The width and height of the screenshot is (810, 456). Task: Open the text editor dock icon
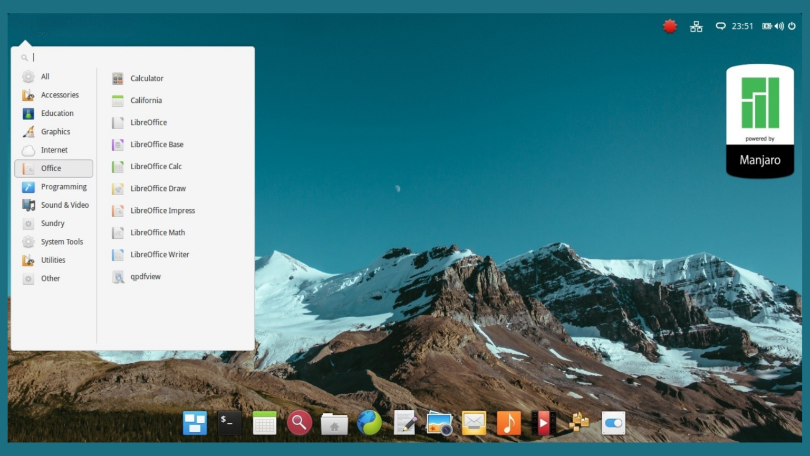[404, 423]
